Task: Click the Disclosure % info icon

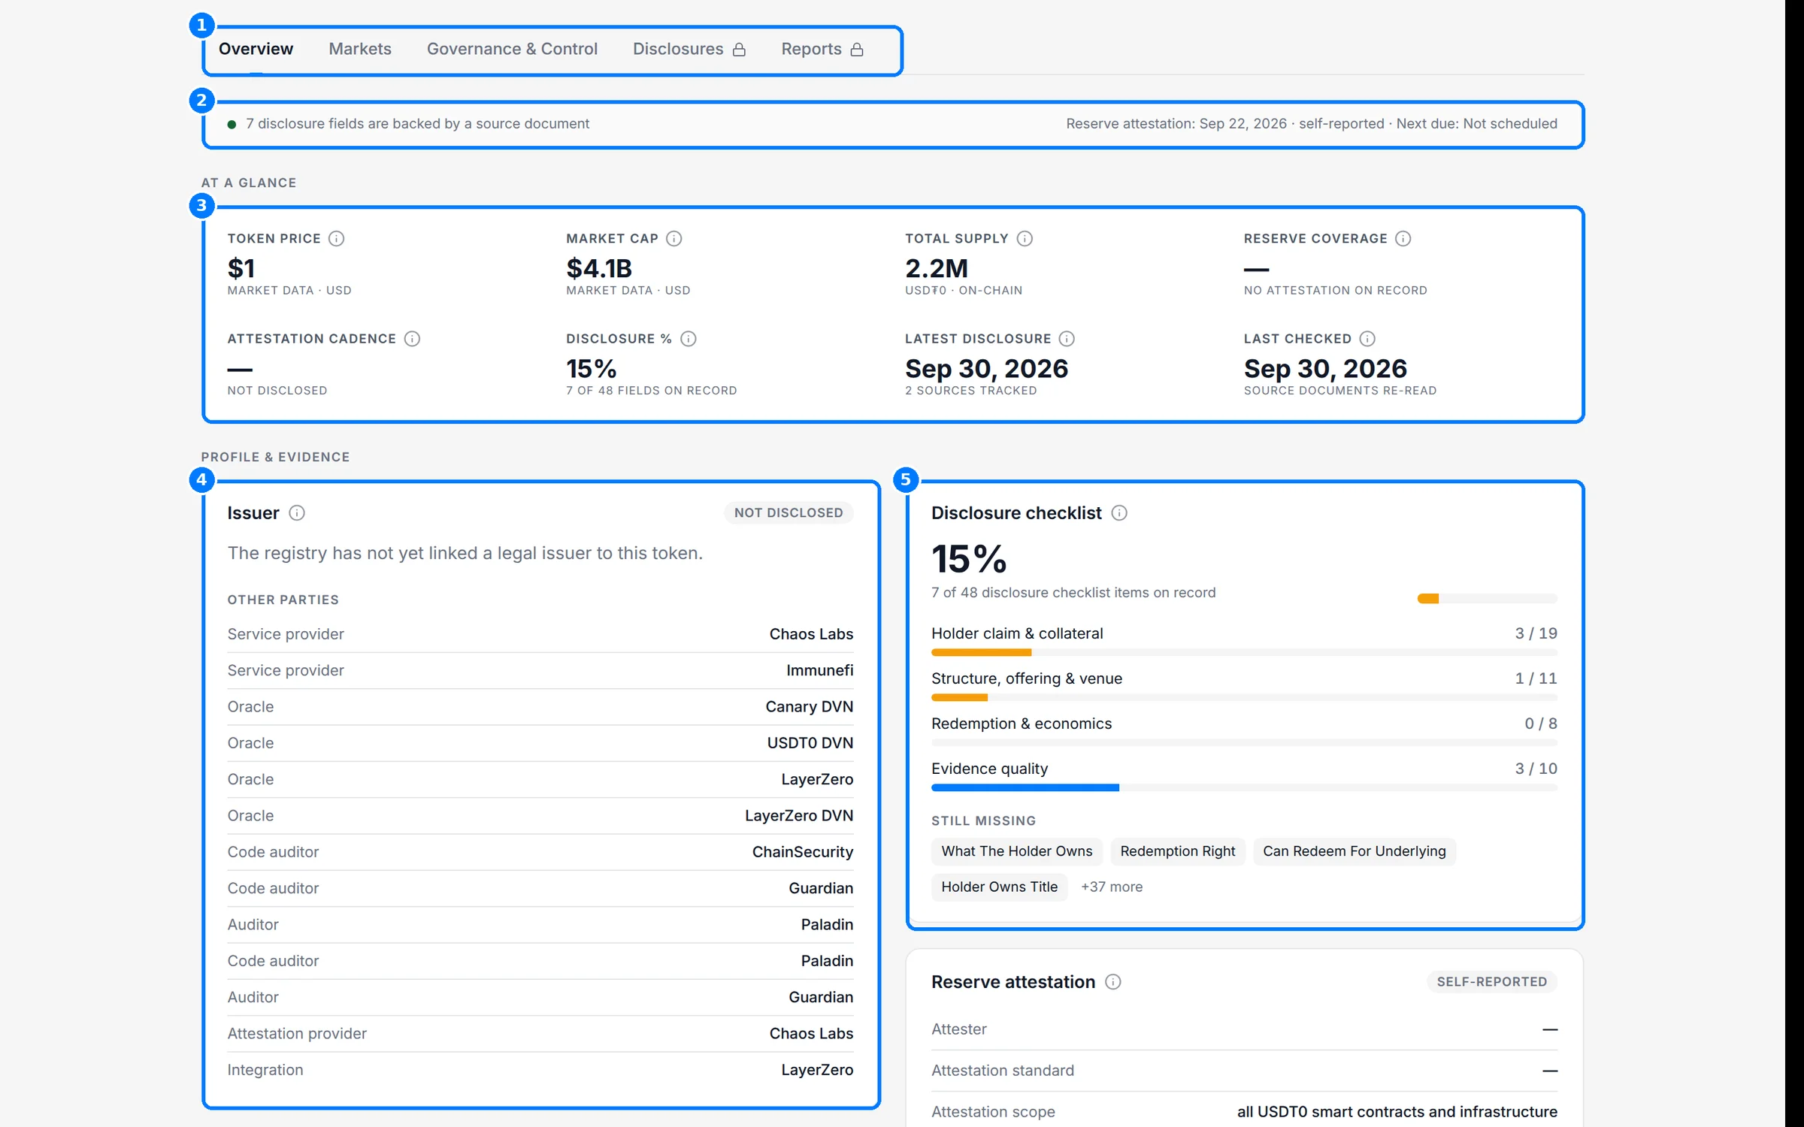Action: pos(689,339)
